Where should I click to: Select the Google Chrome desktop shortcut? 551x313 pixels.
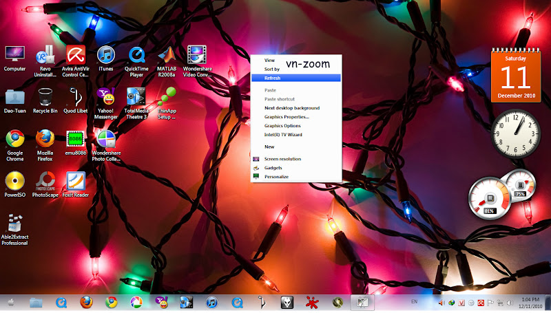(14, 146)
